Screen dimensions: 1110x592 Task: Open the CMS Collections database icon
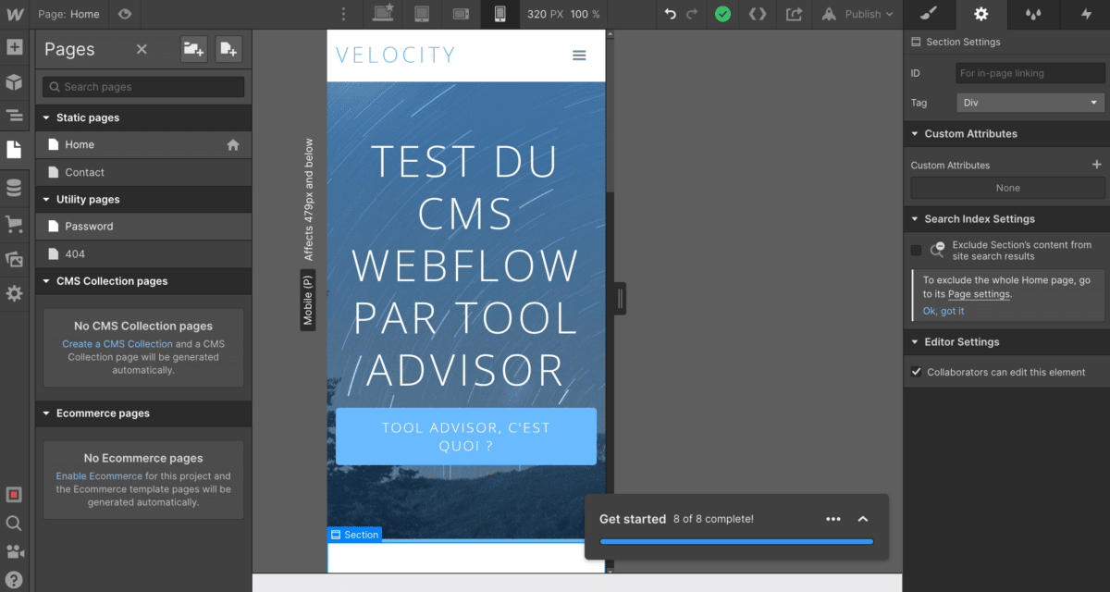coord(14,189)
